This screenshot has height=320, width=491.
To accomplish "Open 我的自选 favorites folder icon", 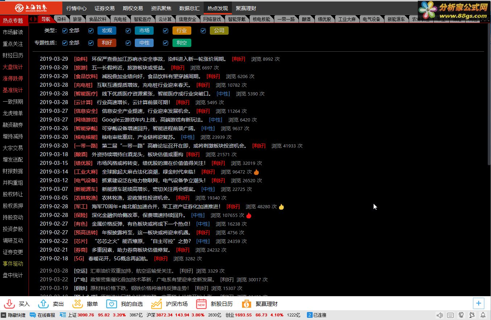I will point(112,304).
